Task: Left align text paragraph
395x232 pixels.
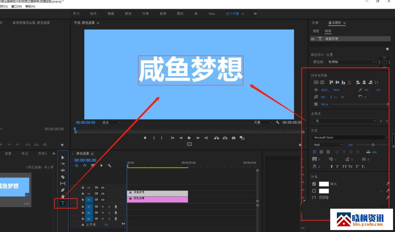Action: (x=315, y=152)
